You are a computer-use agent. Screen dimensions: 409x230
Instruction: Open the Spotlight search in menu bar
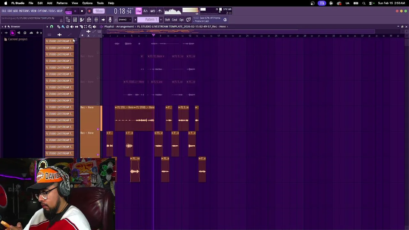pos(364,3)
